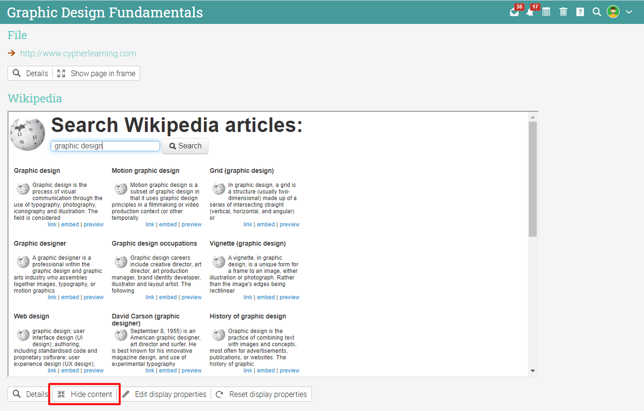Screen dimensions: 644x411
Task: Click 'link' under Grid (graphic design)
Action: tap(248, 225)
